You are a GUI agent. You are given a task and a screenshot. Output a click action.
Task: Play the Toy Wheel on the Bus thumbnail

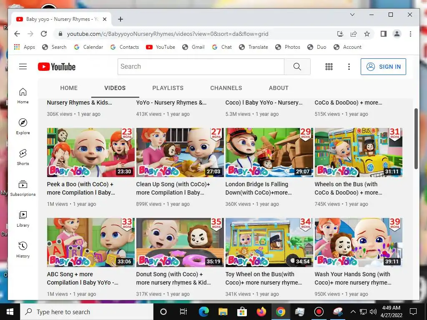(x=269, y=242)
